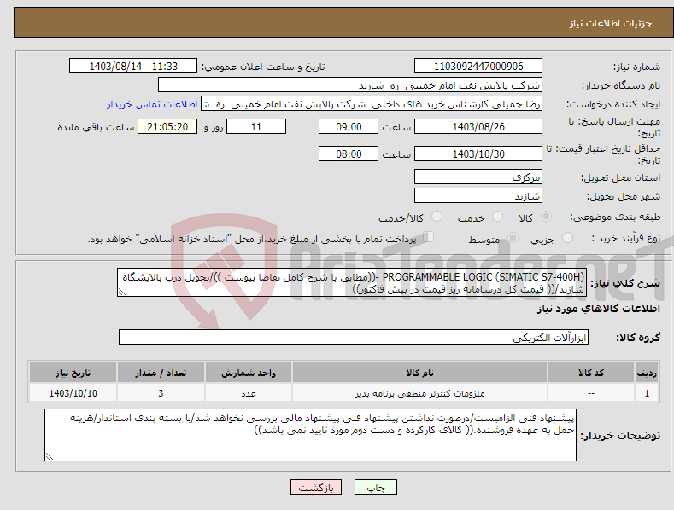Click the اطلاعات کالاهای مورد نیاز heading
674x510 pixels.
coord(598,309)
